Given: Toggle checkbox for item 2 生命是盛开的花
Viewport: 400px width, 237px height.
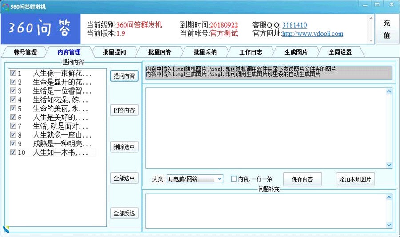Looking at the screenshot, I should 13,82.
